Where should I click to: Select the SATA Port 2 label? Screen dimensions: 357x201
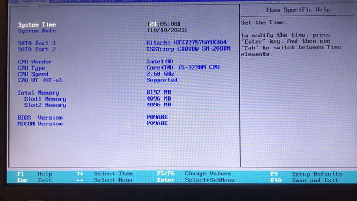(x=37, y=49)
